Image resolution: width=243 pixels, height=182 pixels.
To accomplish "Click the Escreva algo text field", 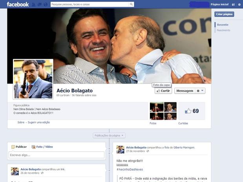I will click(x=56, y=155).
